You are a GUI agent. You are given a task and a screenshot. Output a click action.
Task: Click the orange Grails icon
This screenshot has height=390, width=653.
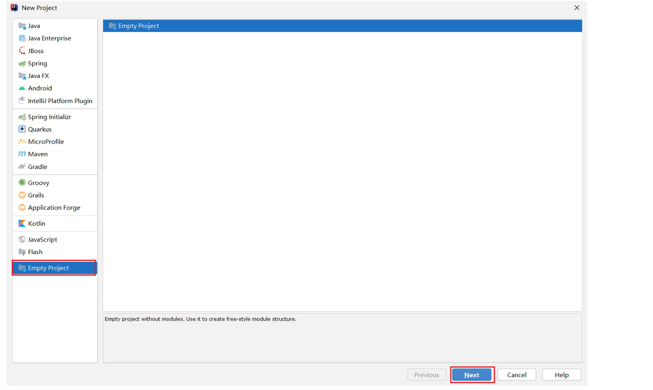pyautogui.click(x=22, y=195)
